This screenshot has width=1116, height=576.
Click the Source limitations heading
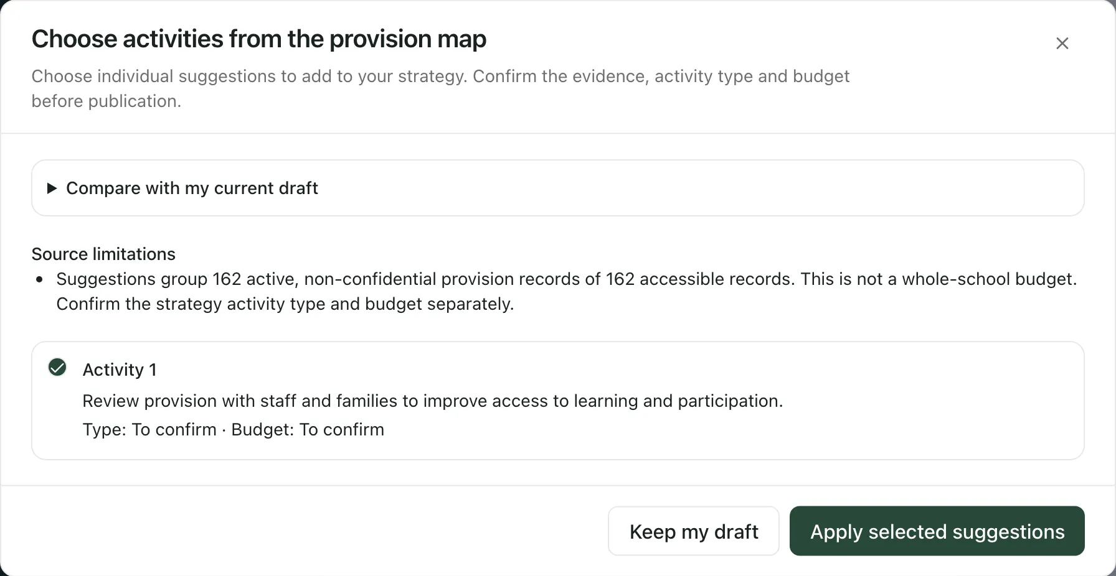[103, 254]
